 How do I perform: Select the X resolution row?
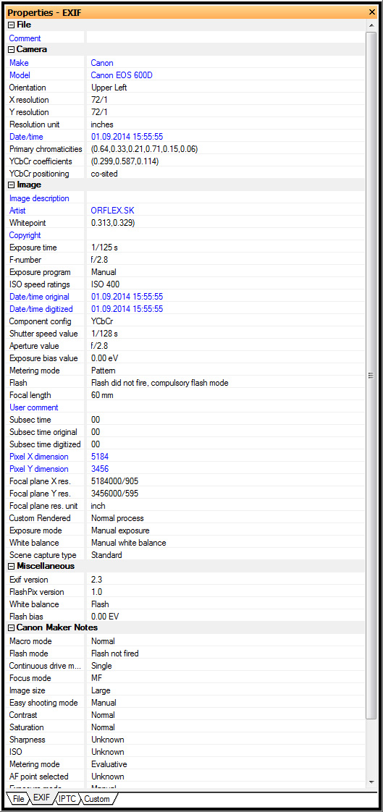point(185,100)
